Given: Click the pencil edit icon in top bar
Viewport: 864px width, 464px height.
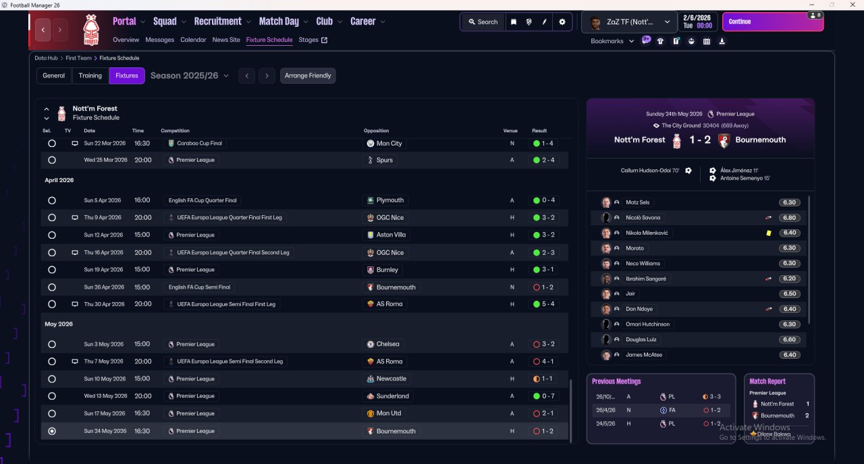Looking at the screenshot, I should (x=544, y=22).
